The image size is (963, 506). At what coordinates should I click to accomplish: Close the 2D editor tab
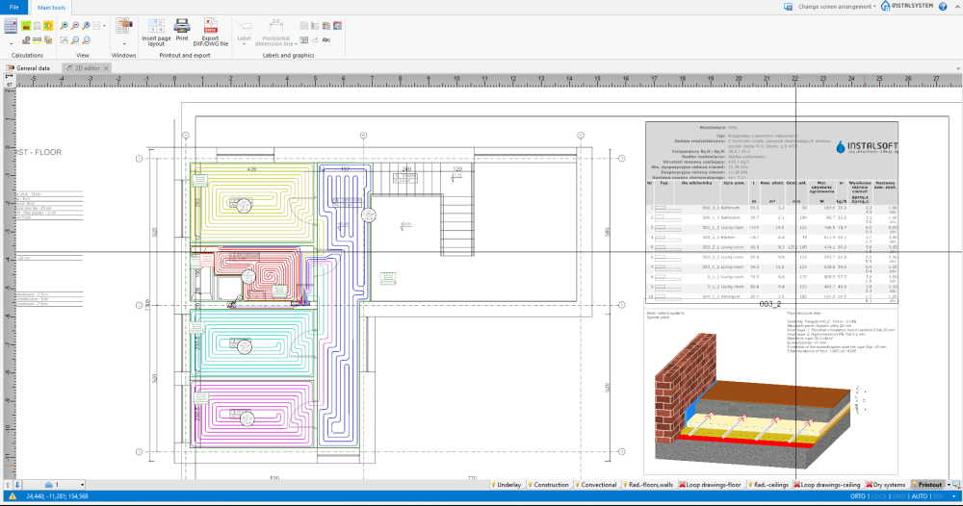[107, 68]
